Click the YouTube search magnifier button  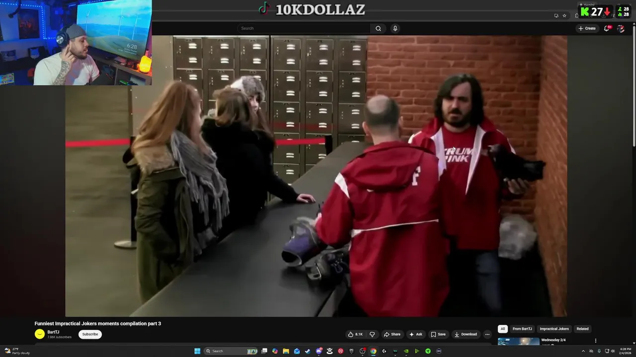[x=378, y=28]
